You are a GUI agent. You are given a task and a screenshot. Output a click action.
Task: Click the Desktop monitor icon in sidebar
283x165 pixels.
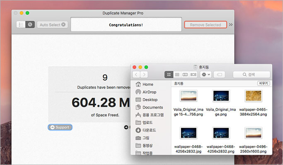138,99
